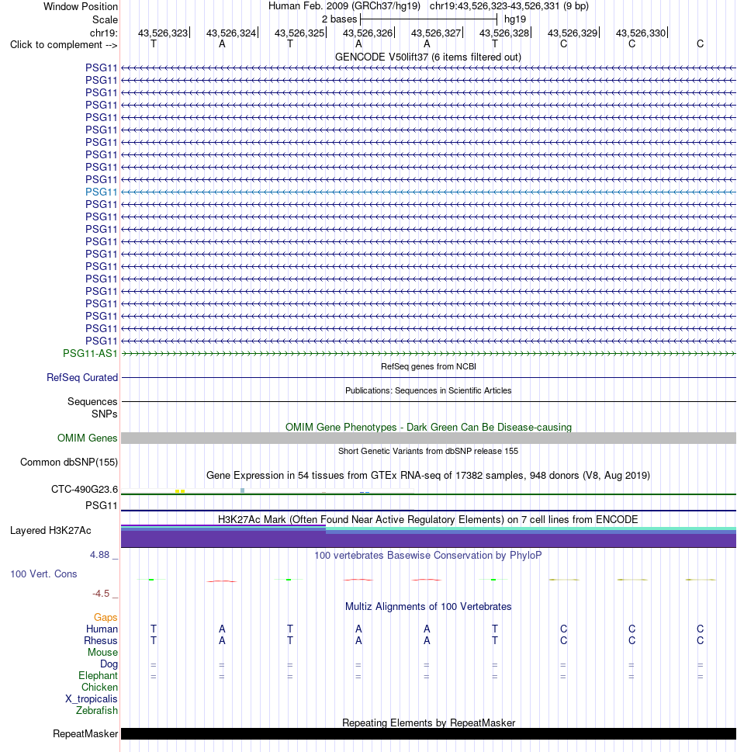Open 'Publications: Sequences in Scientific Articles' title
This screenshot has width=737, height=752.
point(428,390)
